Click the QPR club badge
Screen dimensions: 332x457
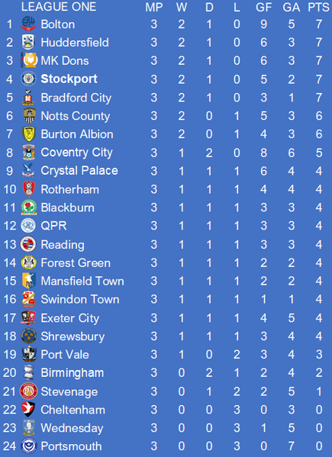[28, 226]
